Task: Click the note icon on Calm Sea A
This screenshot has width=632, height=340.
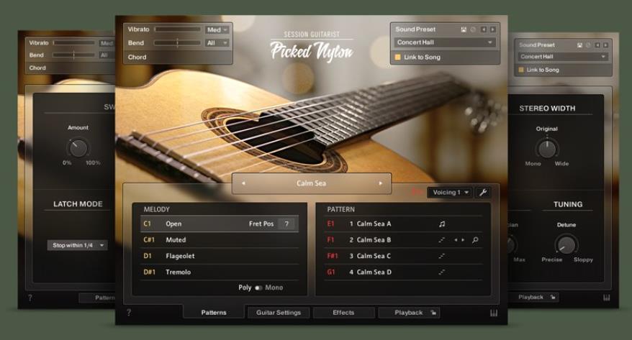Action: [442, 224]
